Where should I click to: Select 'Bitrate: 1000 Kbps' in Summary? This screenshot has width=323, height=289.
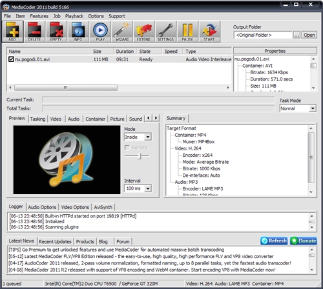(202, 168)
